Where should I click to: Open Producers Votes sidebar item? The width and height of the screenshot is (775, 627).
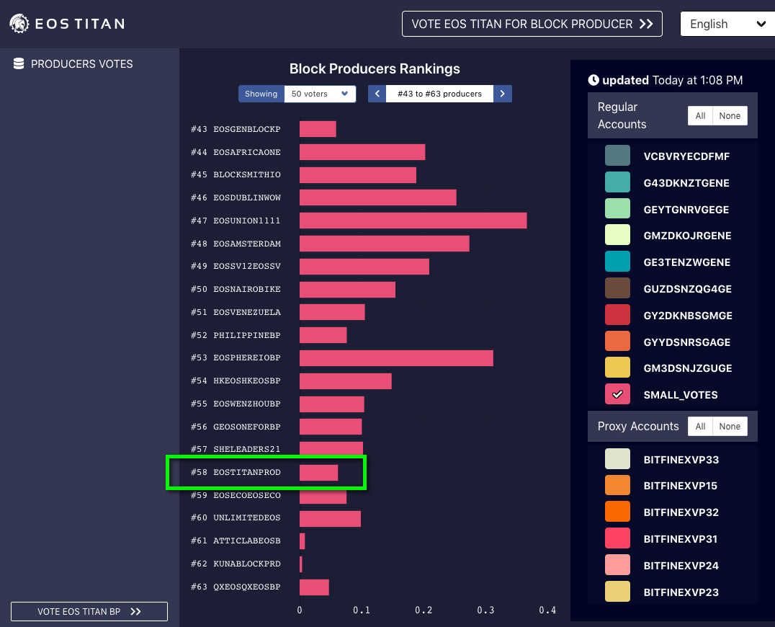click(73, 64)
